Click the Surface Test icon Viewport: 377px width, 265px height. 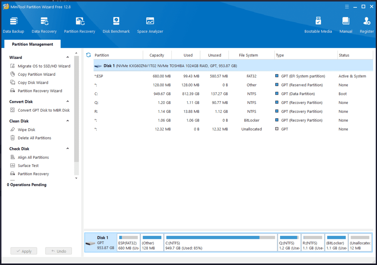pyautogui.click(x=13, y=165)
